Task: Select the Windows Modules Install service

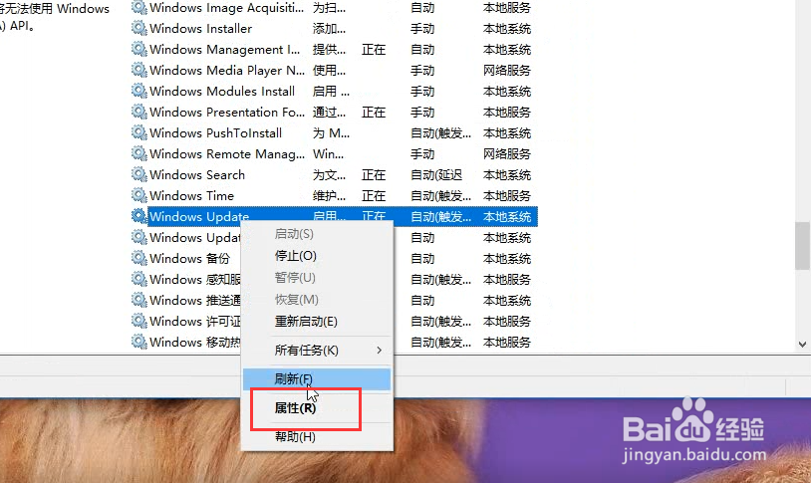Action: pyautogui.click(x=222, y=91)
